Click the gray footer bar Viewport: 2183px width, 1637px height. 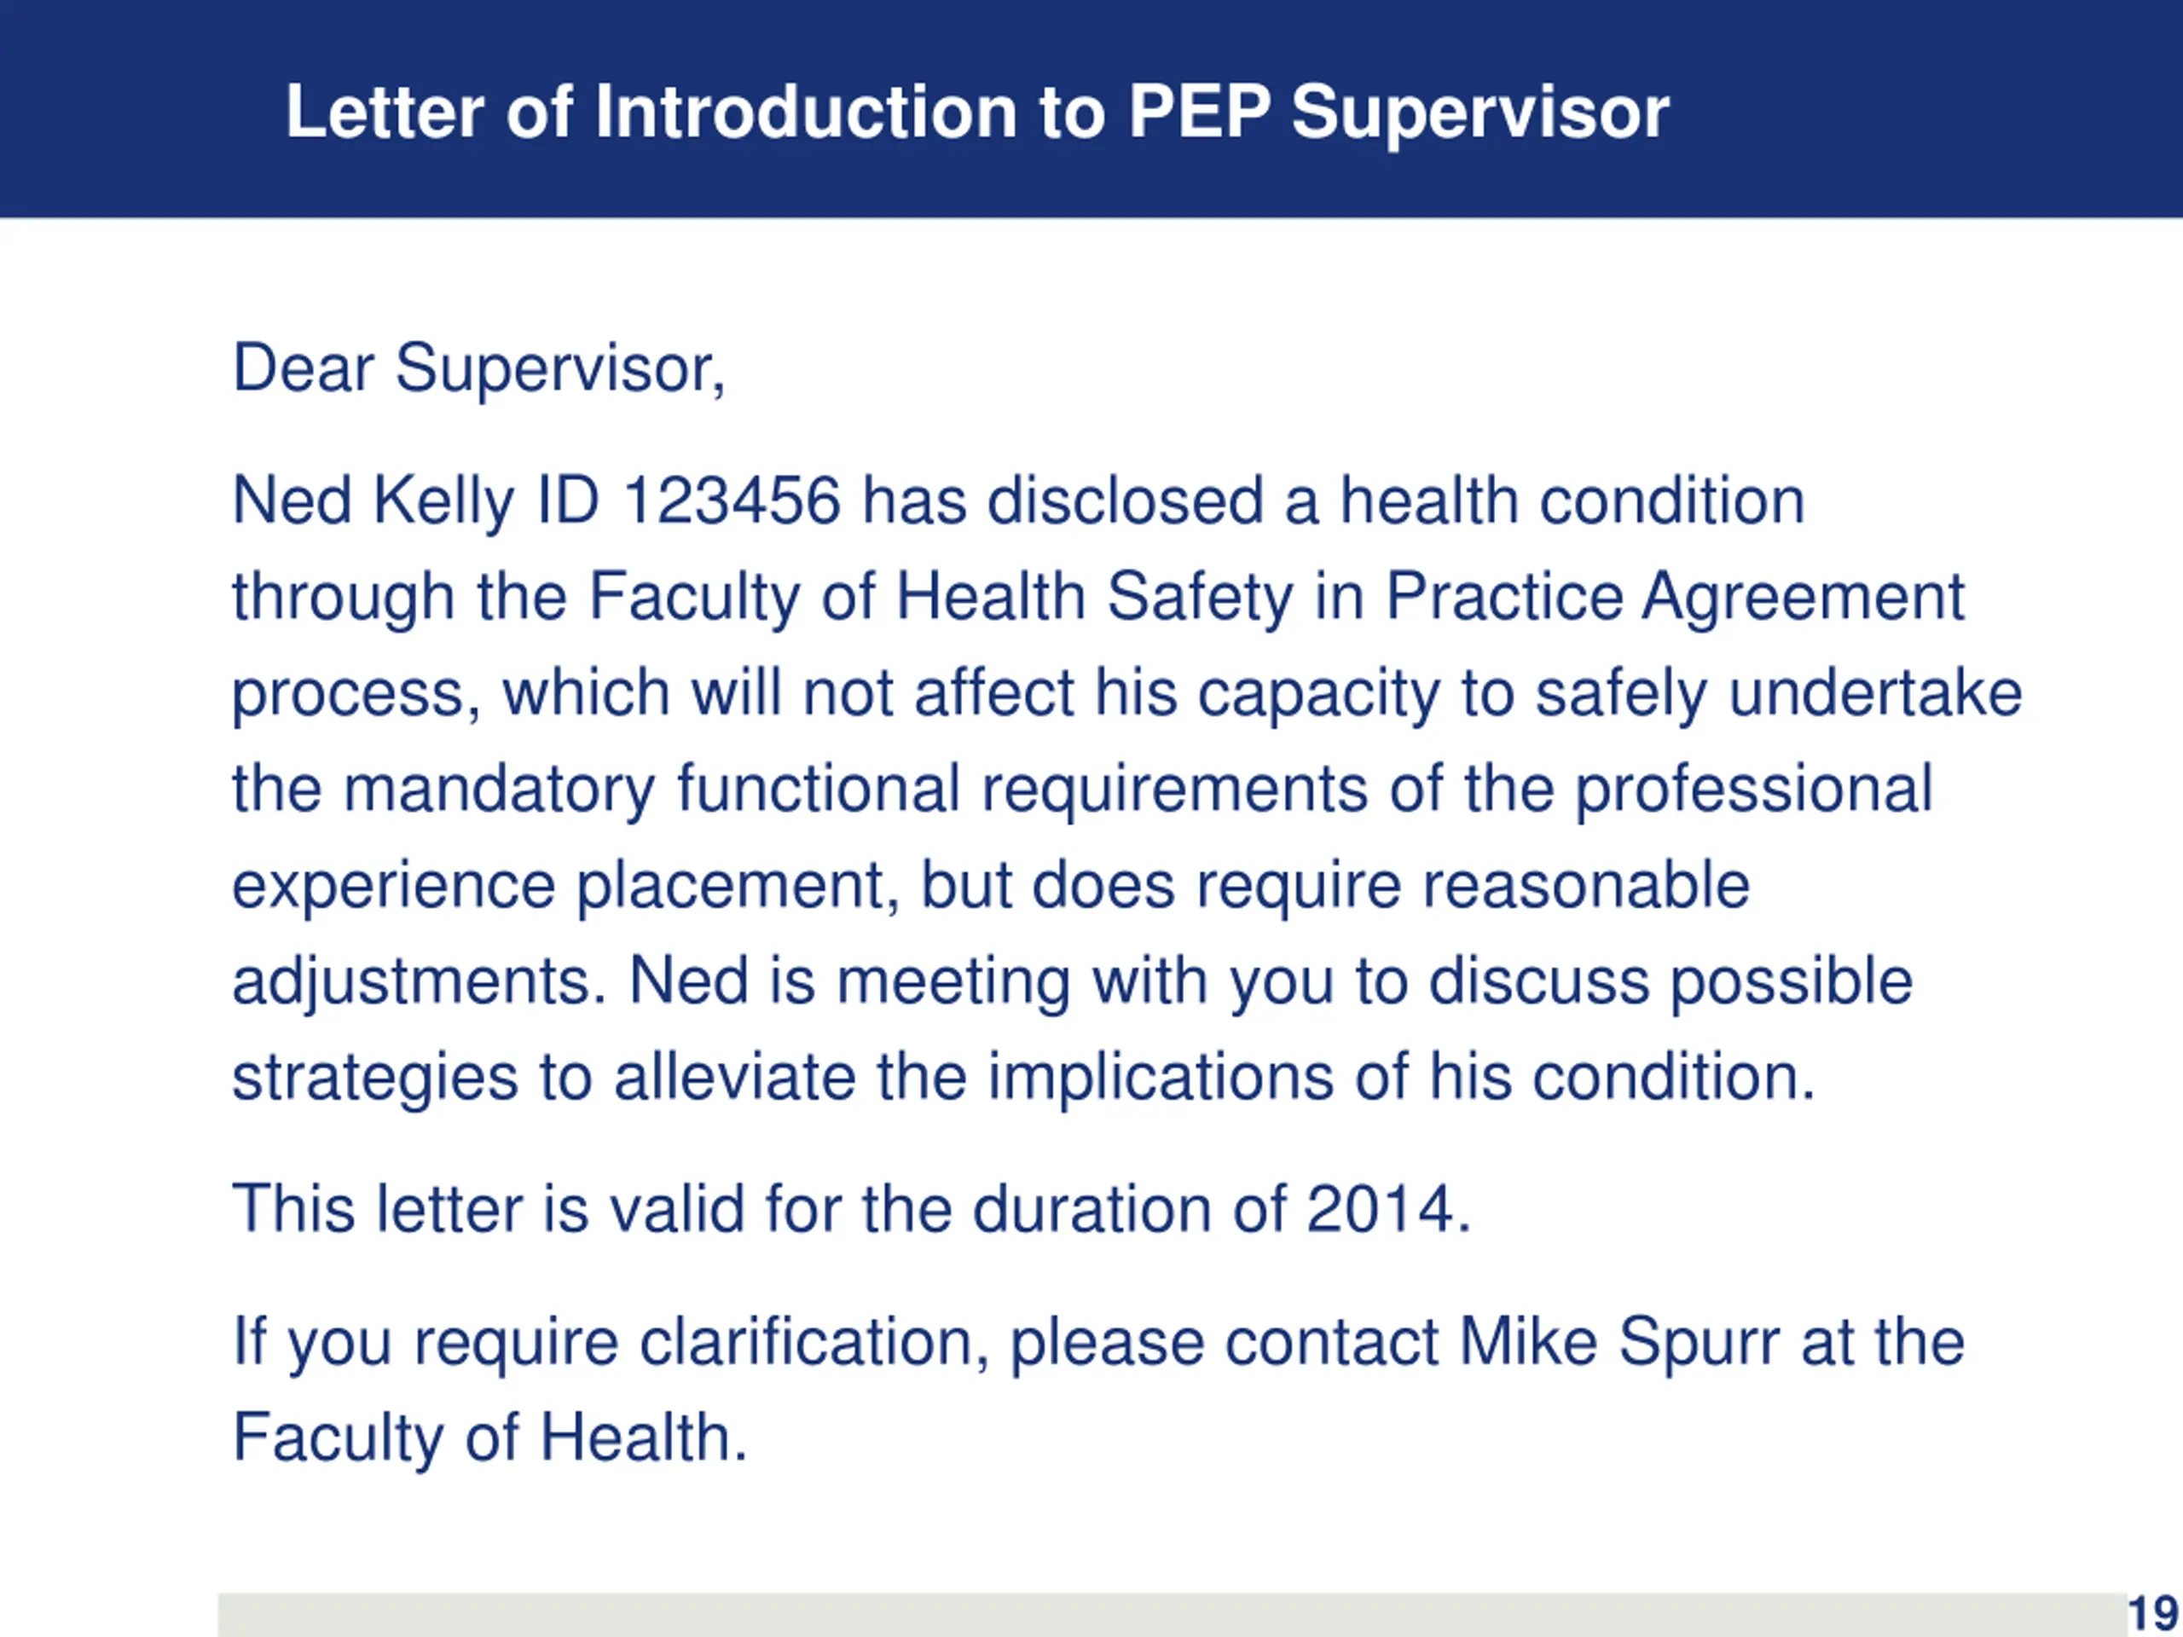click(x=1165, y=1614)
